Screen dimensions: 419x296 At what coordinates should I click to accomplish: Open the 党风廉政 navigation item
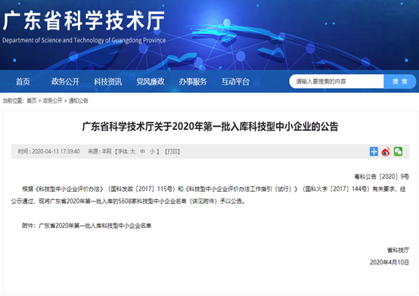pyautogui.click(x=151, y=82)
